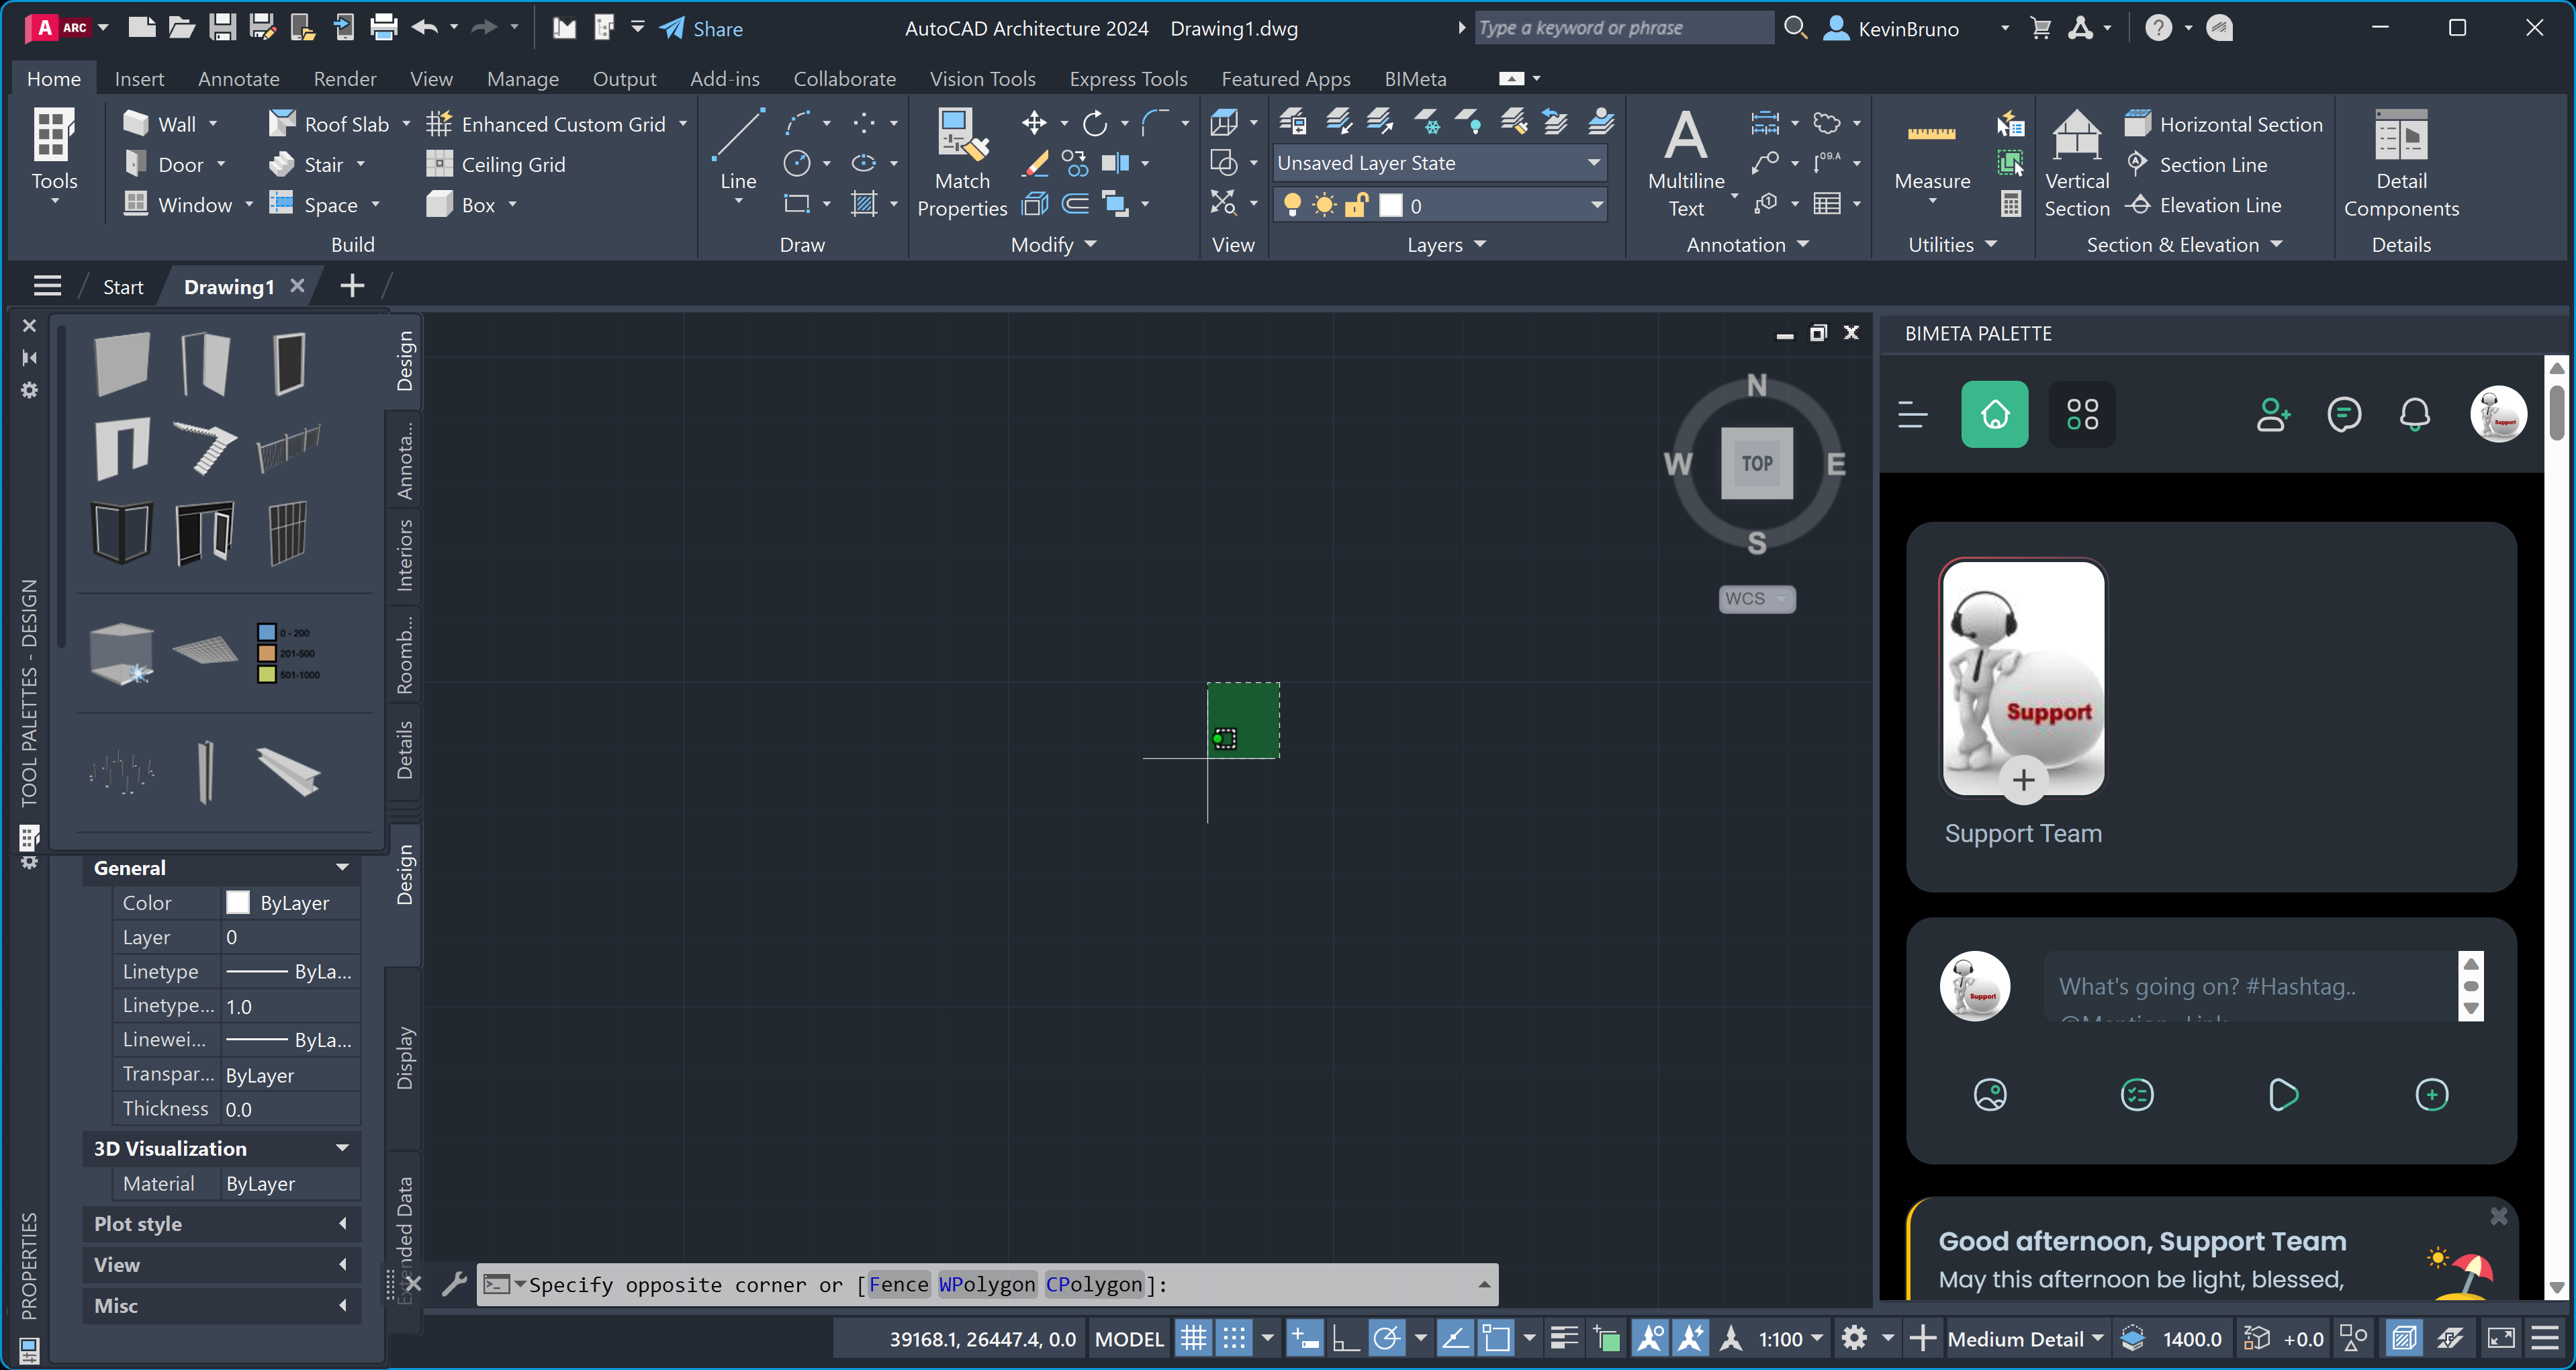Screen dimensions: 2576x1370
Task: Open BIMeta notifications bell
Action: click(x=2415, y=414)
